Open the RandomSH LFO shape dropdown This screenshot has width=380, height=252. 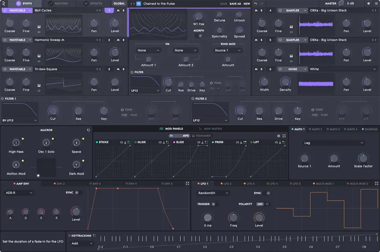tap(213, 193)
